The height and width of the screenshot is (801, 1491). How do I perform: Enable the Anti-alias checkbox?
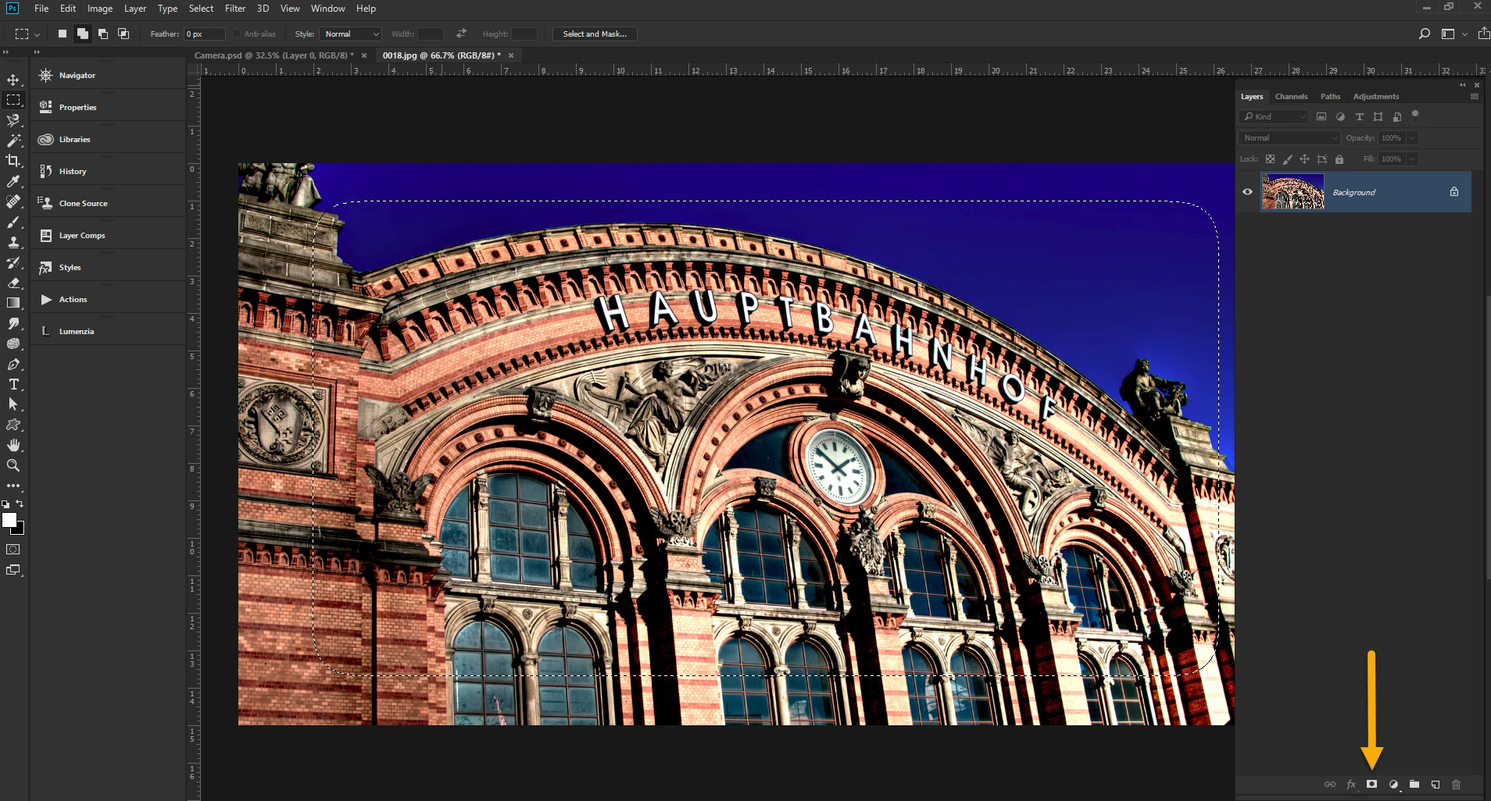[x=236, y=34]
